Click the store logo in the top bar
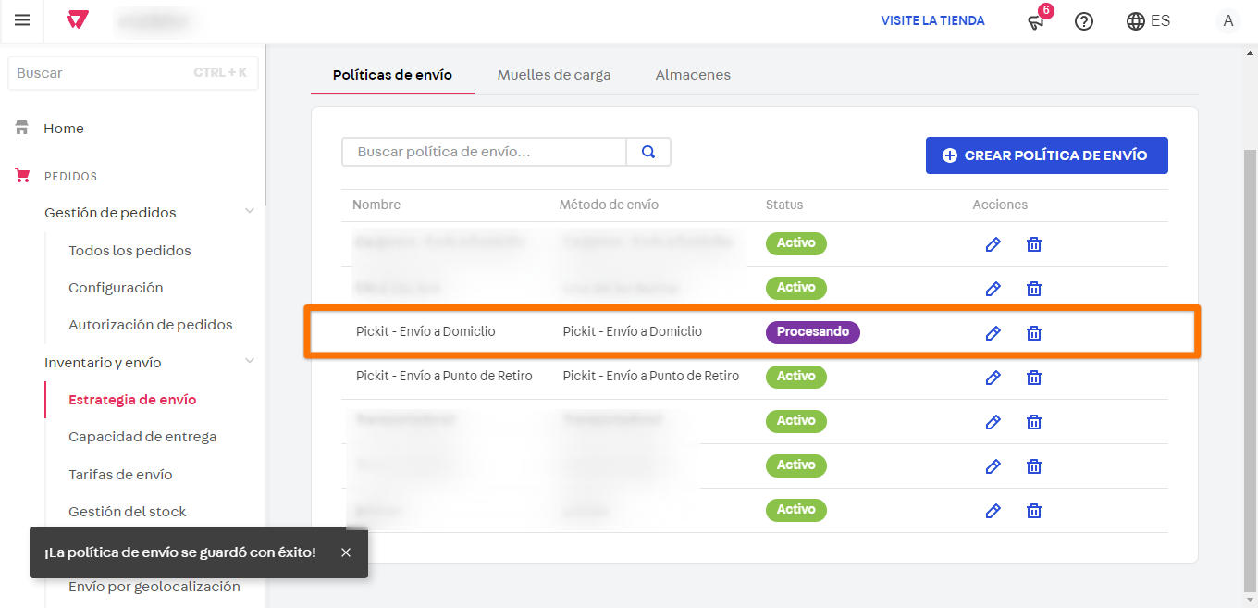This screenshot has width=1258, height=608. [77, 20]
